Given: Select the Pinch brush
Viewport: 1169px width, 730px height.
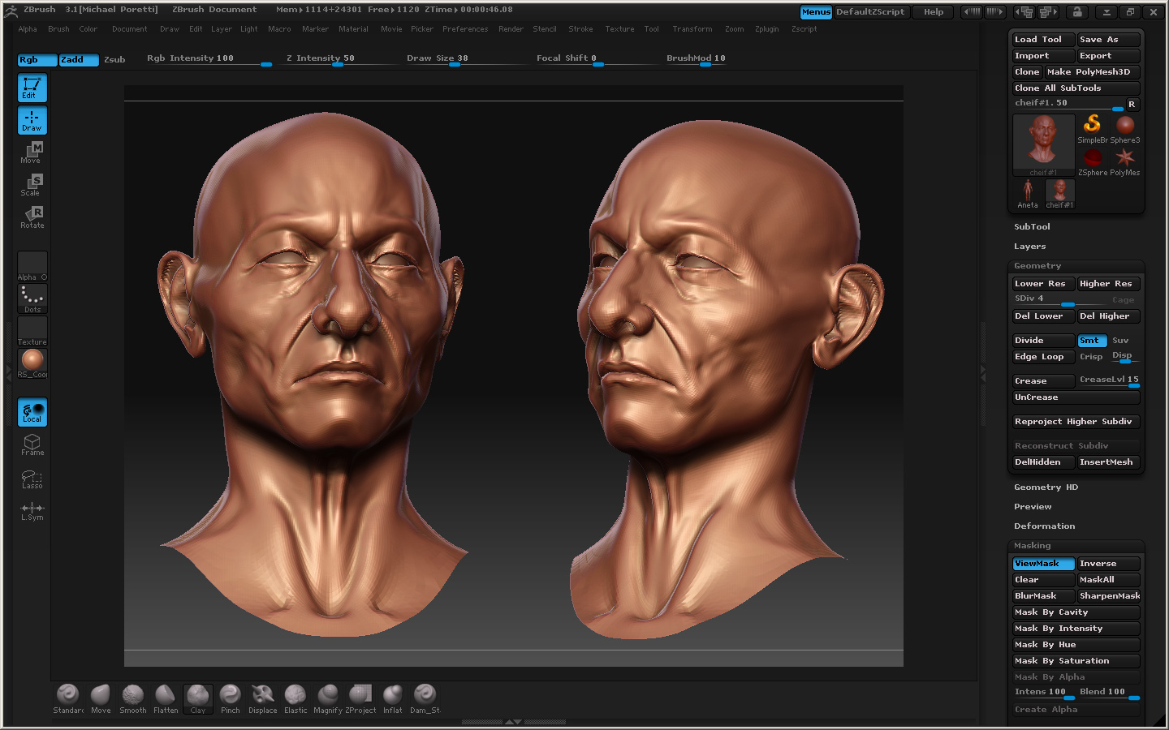Looking at the screenshot, I should [x=231, y=699].
